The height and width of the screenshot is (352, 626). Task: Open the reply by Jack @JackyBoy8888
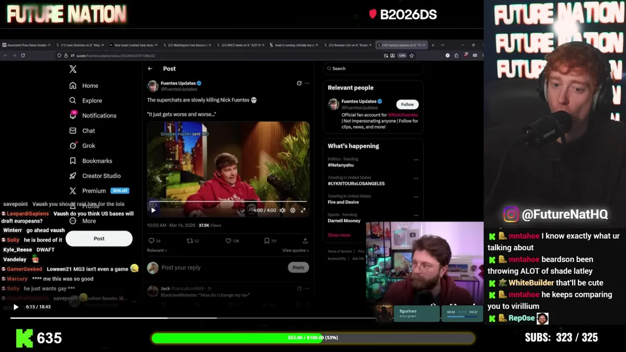(227, 292)
